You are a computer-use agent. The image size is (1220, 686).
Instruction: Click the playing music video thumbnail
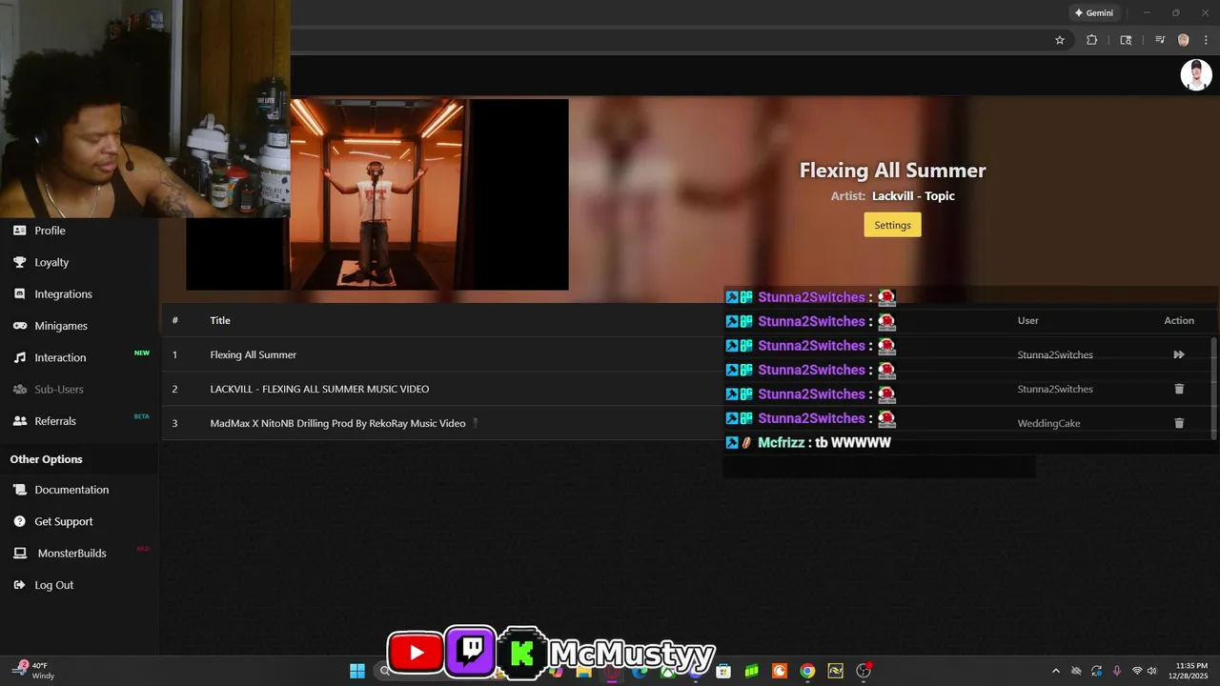[x=377, y=194]
